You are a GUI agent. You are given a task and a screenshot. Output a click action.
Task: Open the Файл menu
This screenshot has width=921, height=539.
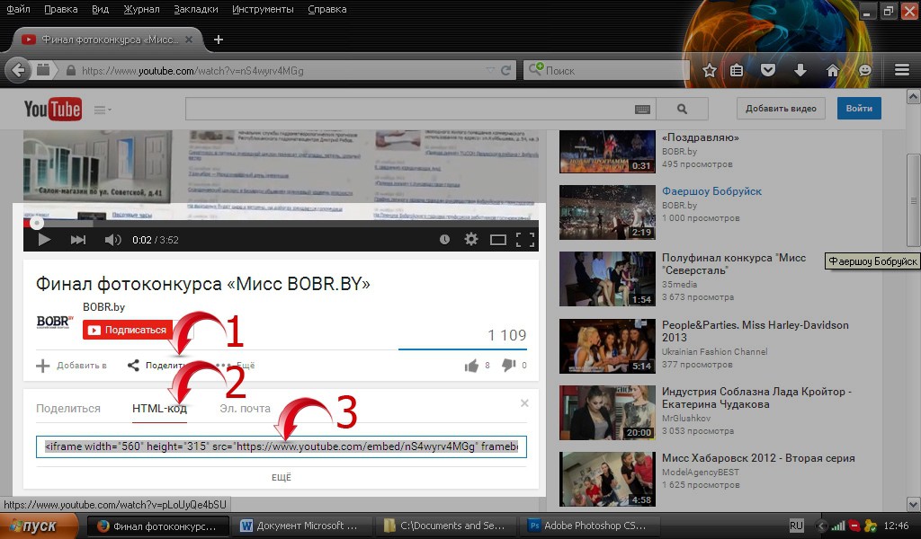pyautogui.click(x=18, y=9)
